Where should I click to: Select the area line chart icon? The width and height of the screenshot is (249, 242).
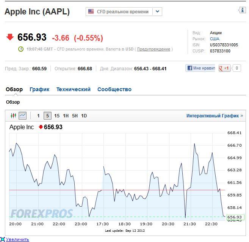tap(23, 116)
